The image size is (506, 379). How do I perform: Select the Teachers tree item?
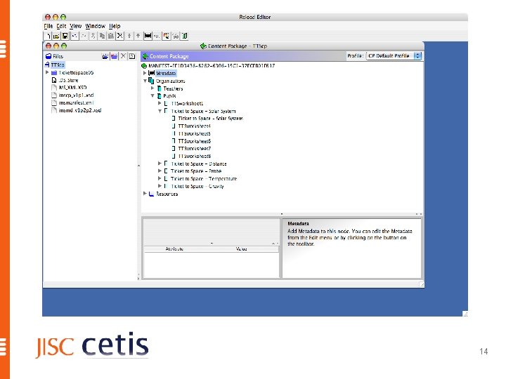coord(173,88)
